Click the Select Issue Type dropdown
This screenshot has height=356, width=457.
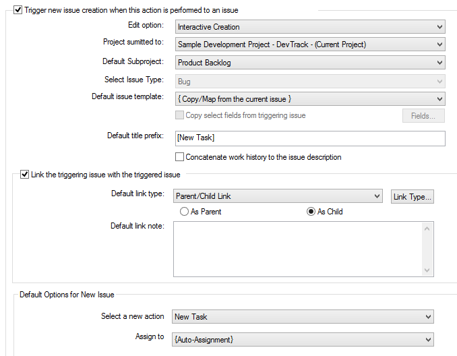[x=310, y=82]
